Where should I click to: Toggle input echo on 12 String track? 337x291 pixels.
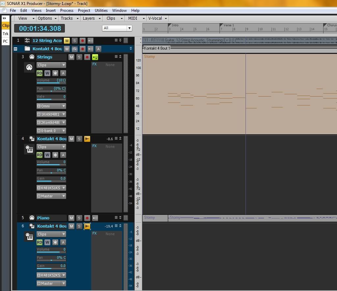click(91, 41)
